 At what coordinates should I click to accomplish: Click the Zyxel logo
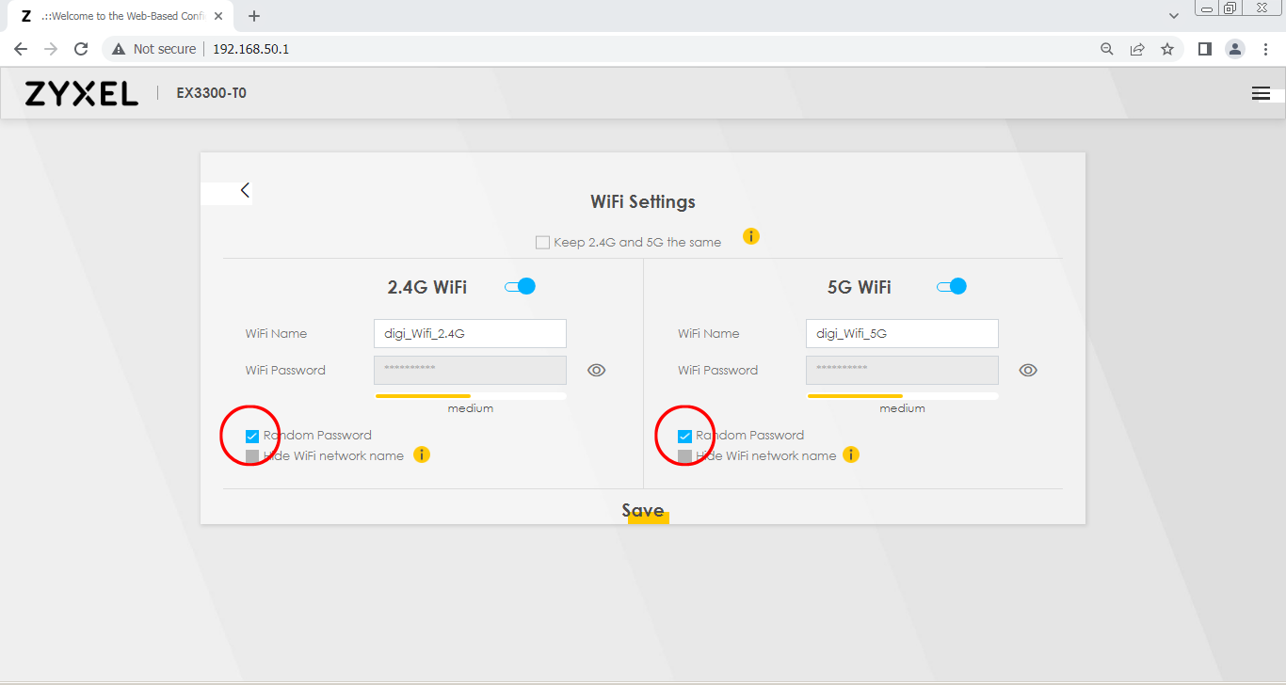click(x=81, y=93)
